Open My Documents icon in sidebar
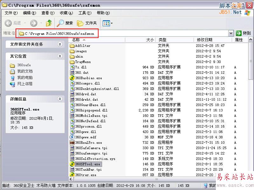Viewport: 254px width, 190px height. [x=12, y=71]
